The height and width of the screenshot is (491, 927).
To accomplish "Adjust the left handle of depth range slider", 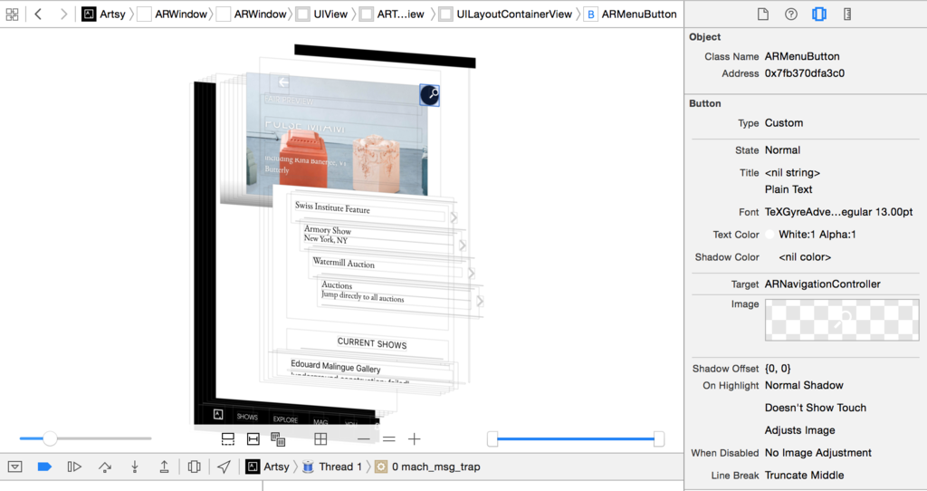I will point(492,439).
